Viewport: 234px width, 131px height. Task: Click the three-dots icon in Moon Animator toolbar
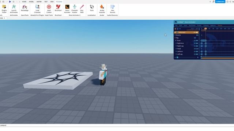[180, 29]
